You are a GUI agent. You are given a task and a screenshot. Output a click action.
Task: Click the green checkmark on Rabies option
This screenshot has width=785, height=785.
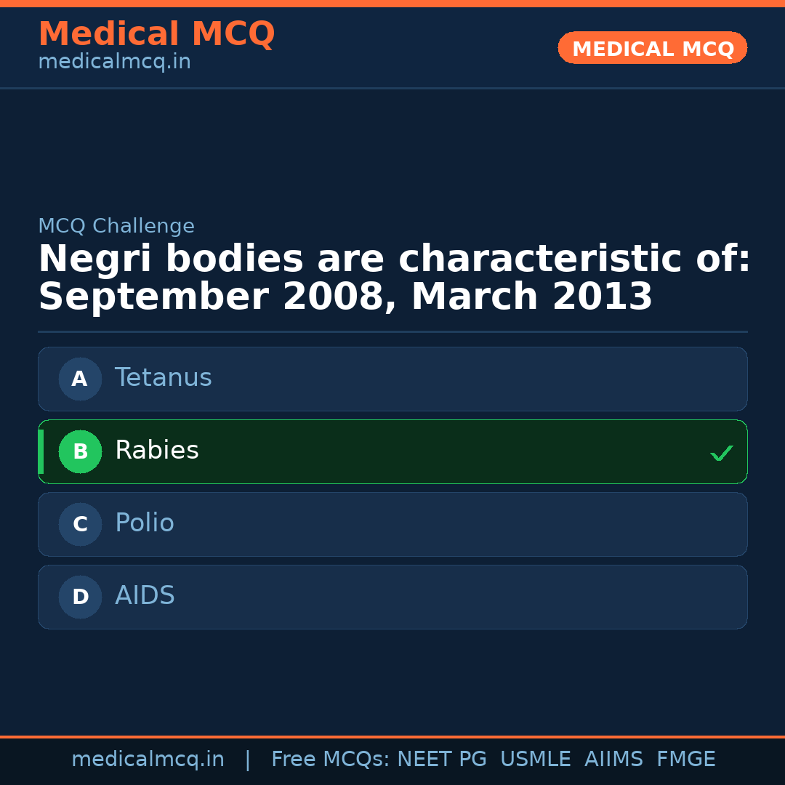pyautogui.click(x=721, y=453)
